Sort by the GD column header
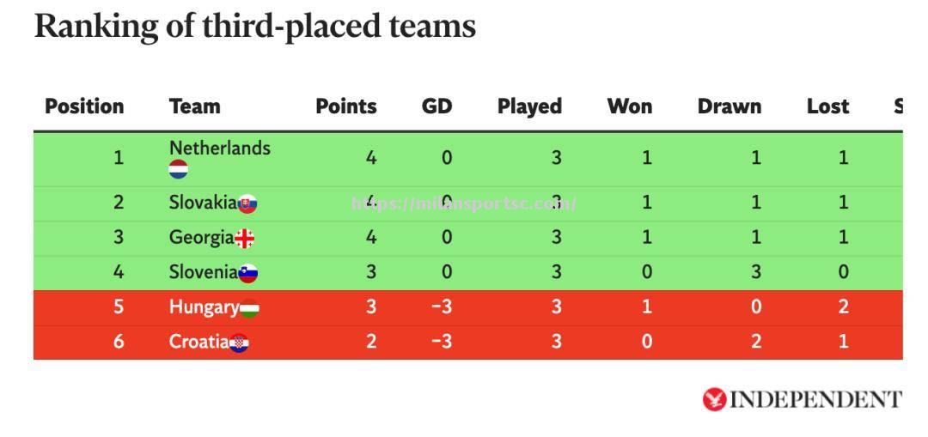Viewport: 928px width, 437px height. pos(437,106)
